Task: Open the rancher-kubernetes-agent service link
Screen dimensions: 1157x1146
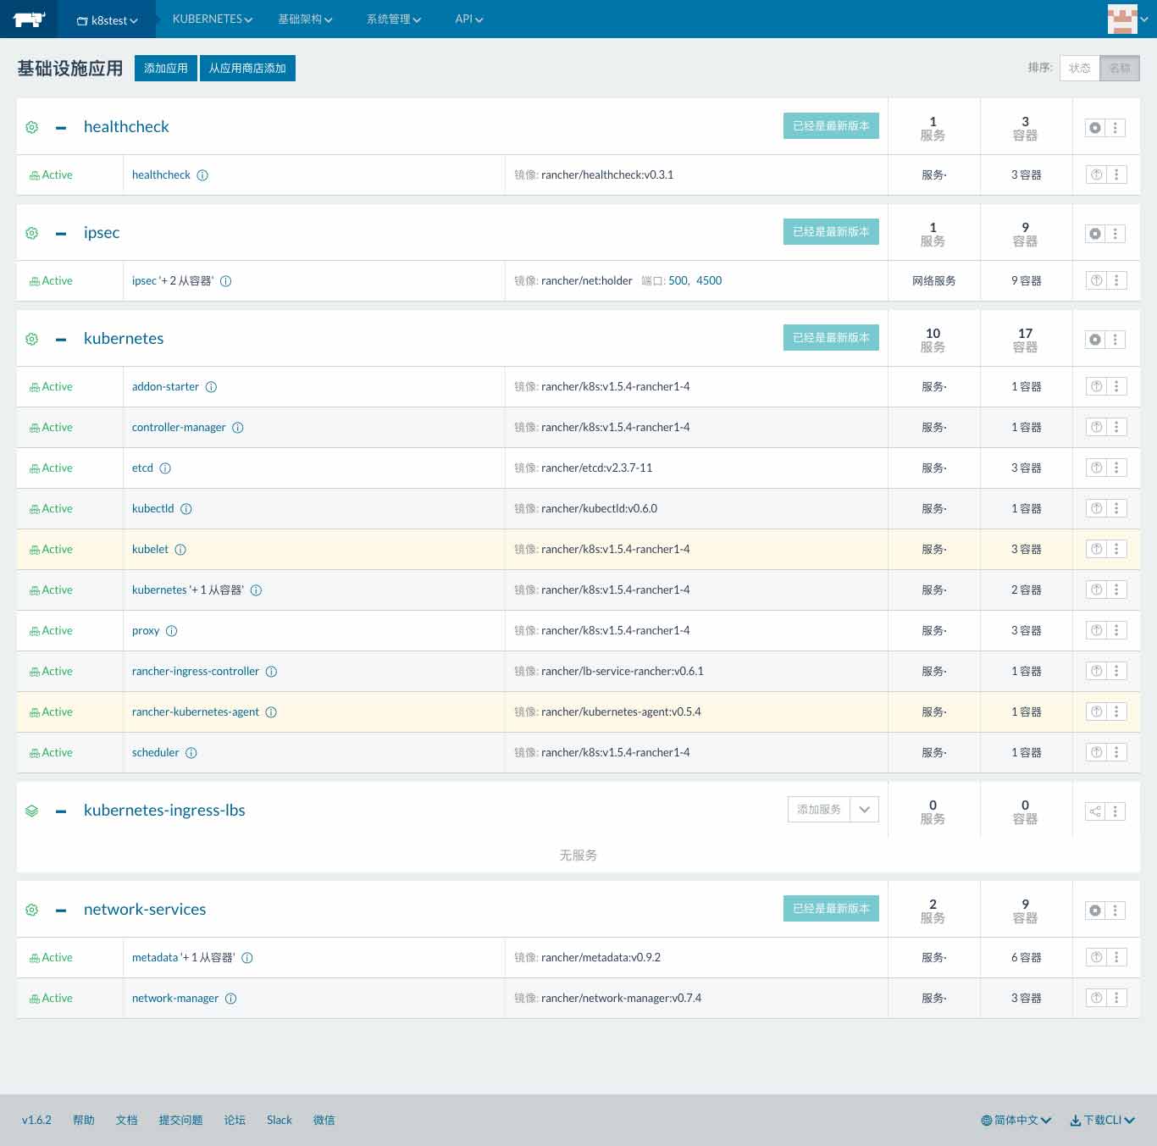Action: [x=196, y=711]
